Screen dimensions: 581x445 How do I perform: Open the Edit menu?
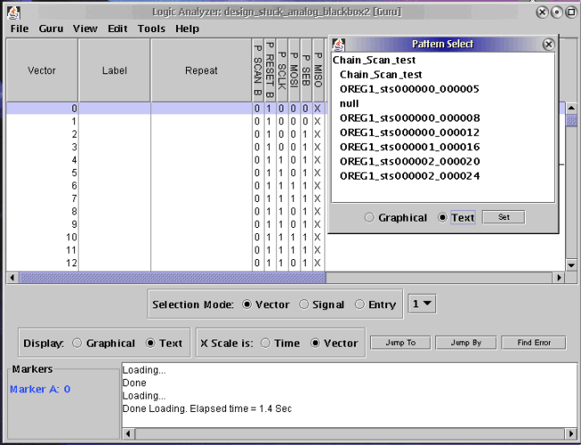pos(118,29)
